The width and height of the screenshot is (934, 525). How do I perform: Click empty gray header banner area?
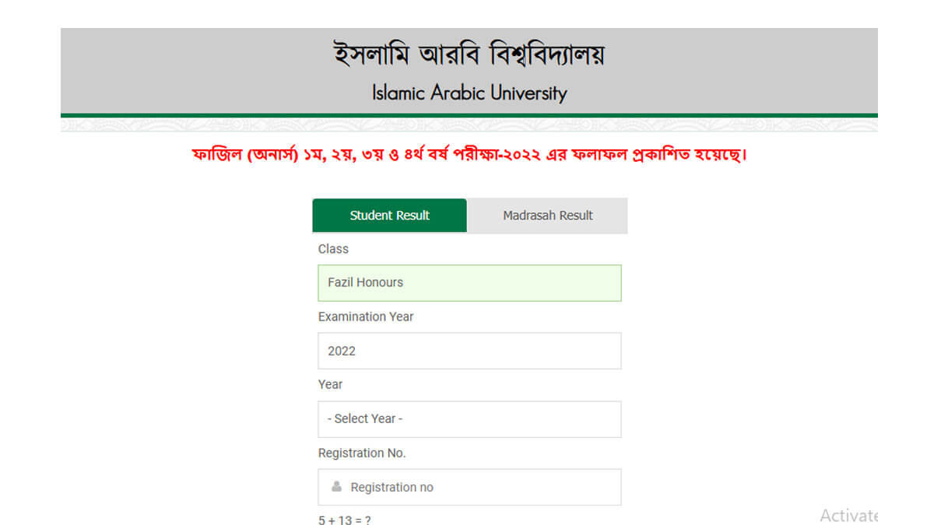[195, 72]
